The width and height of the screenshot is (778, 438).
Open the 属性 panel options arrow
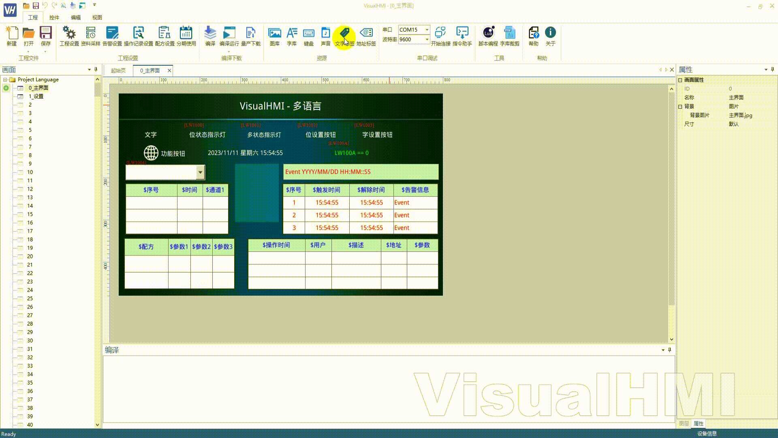pyautogui.click(x=766, y=70)
